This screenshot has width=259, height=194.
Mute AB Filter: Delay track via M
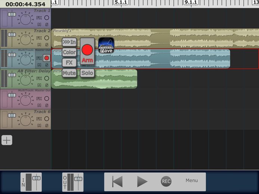pyautogui.click(x=39, y=85)
